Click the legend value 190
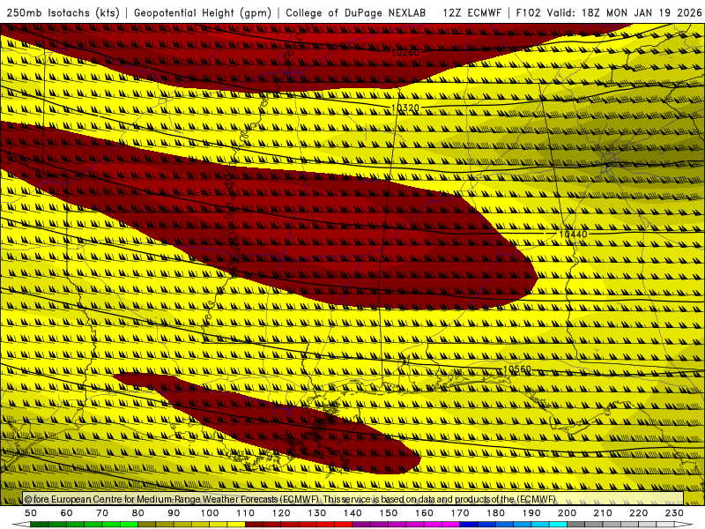The height and width of the screenshot is (529, 705). pyautogui.click(x=531, y=513)
